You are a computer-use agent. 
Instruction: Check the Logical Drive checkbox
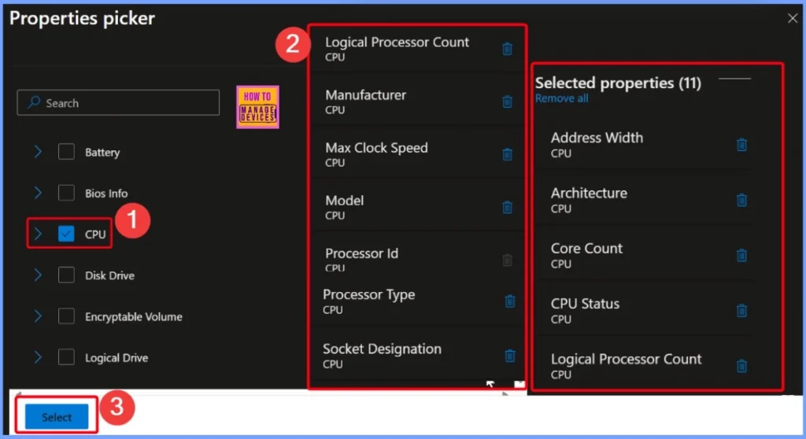click(x=66, y=357)
